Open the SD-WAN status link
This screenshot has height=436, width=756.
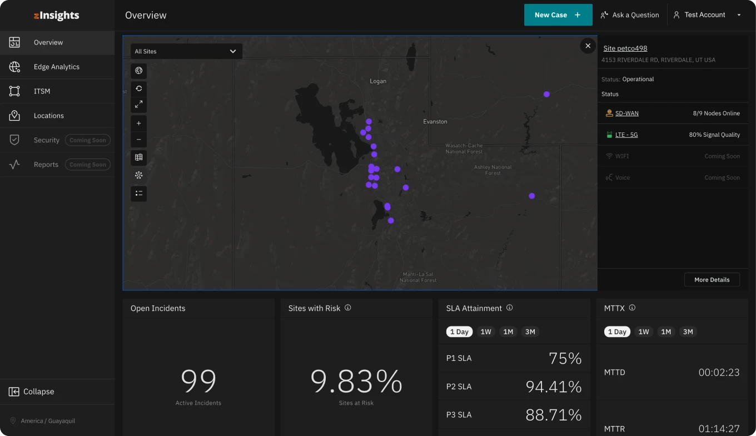(626, 113)
